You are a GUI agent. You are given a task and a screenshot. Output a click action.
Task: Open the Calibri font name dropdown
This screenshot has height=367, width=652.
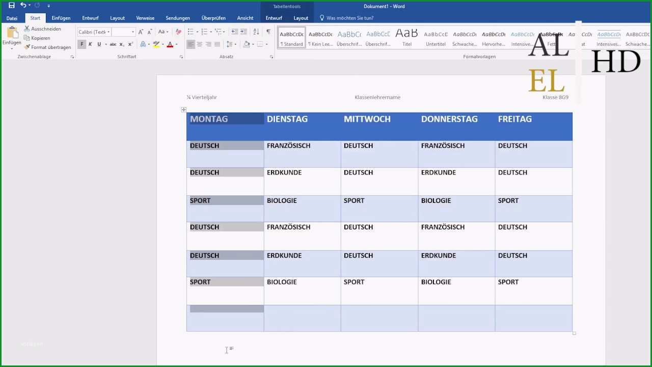pyautogui.click(x=108, y=32)
